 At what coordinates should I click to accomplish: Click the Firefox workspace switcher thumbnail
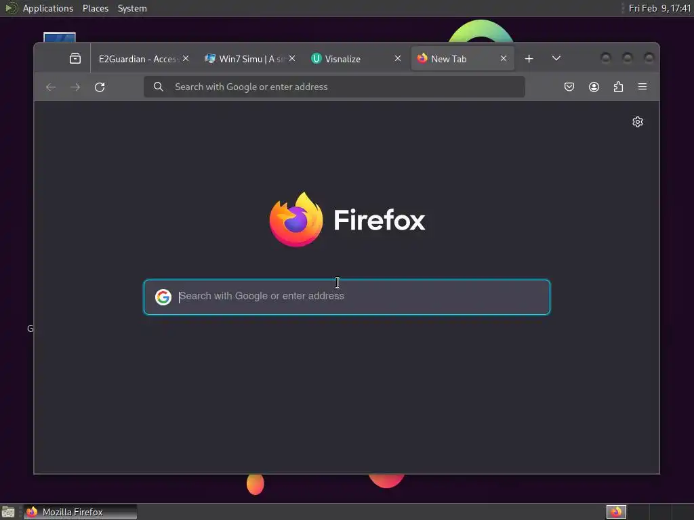click(x=616, y=512)
